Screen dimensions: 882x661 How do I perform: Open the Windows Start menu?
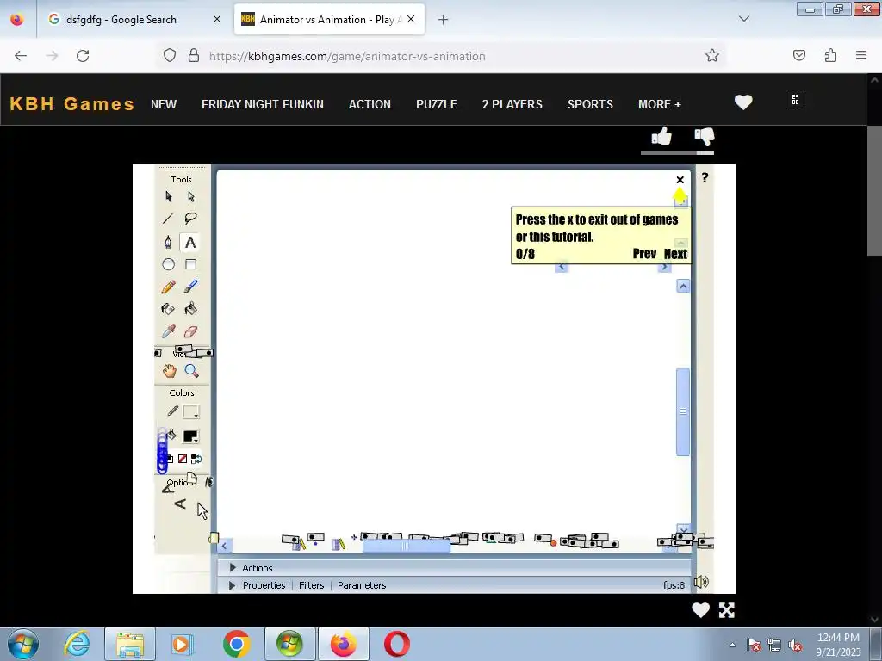[x=23, y=644]
